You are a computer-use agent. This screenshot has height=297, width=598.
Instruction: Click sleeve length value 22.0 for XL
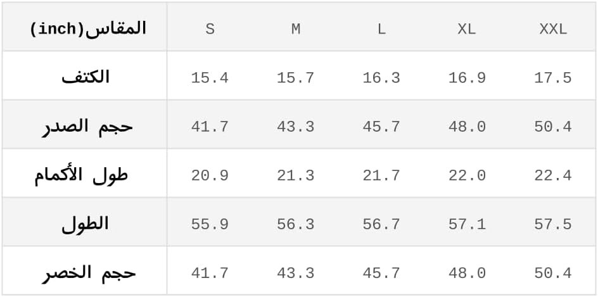467,175
